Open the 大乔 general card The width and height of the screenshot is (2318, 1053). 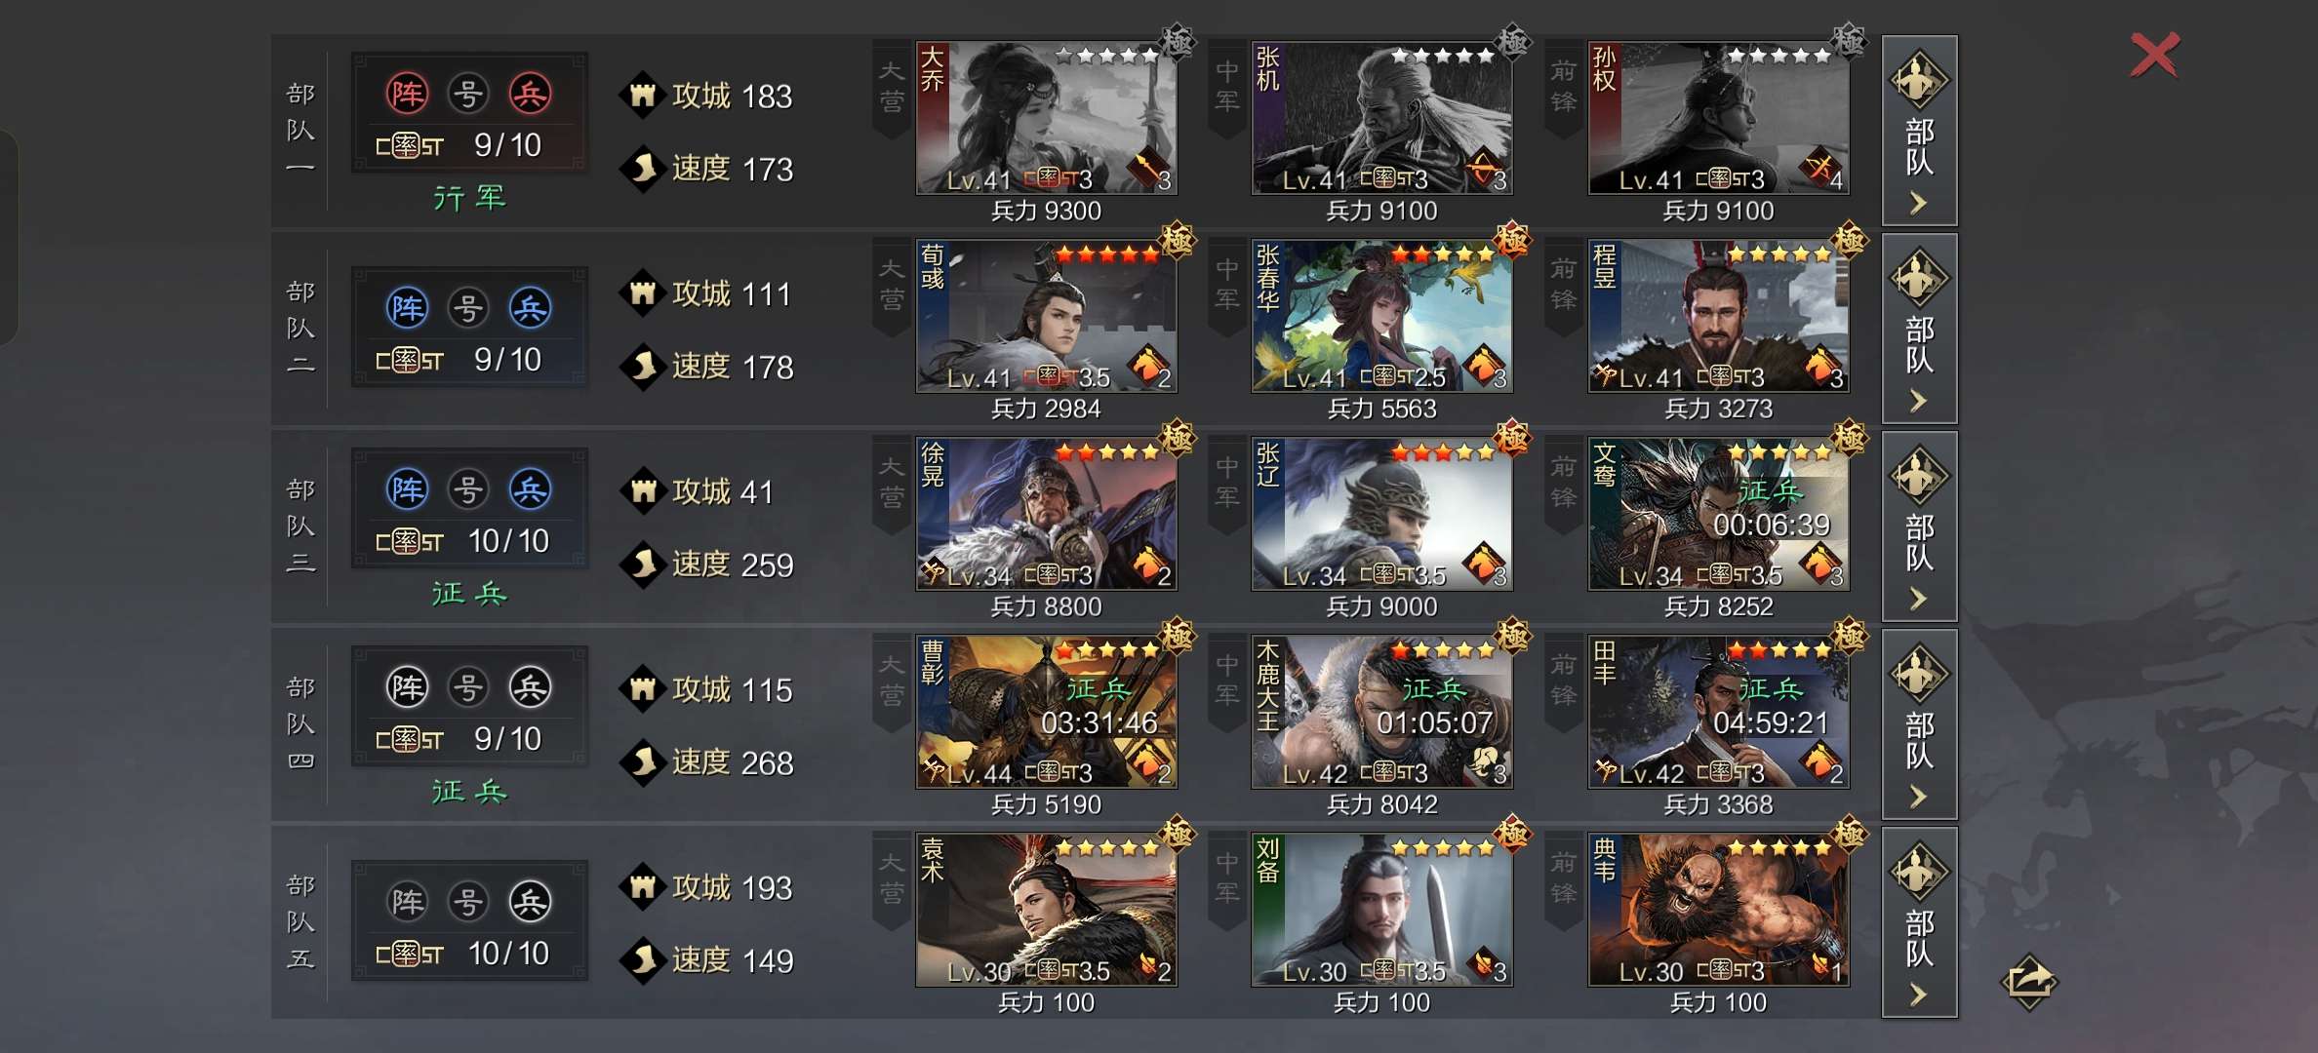[1046, 117]
